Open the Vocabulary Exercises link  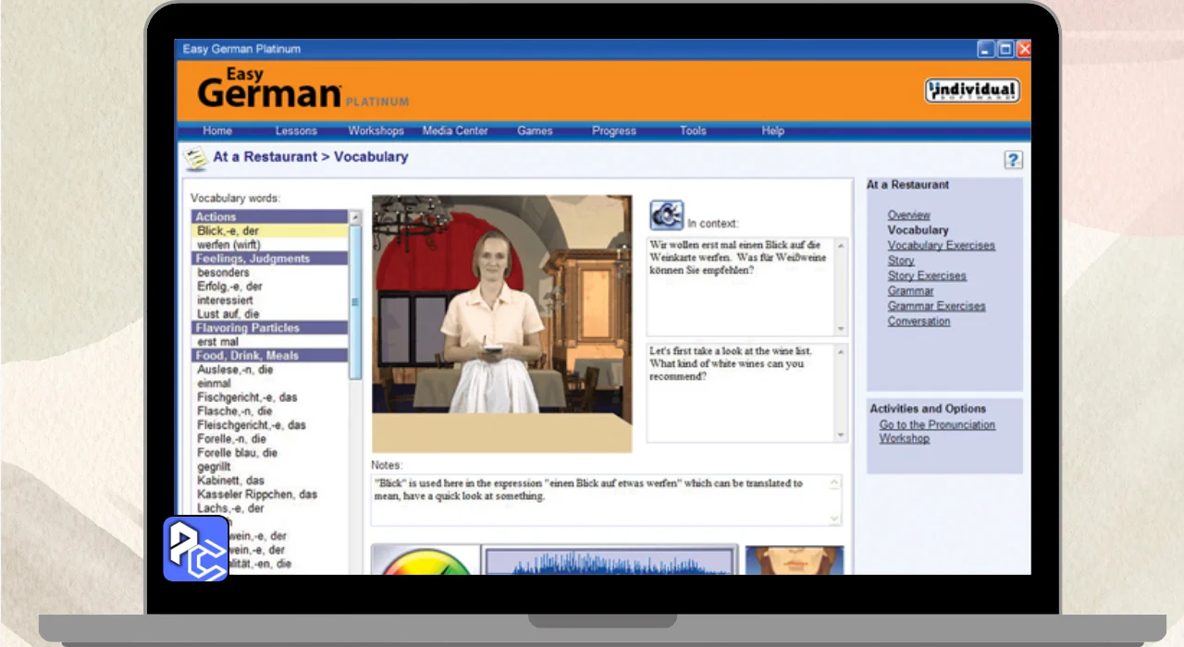pyautogui.click(x=942, y=246)
